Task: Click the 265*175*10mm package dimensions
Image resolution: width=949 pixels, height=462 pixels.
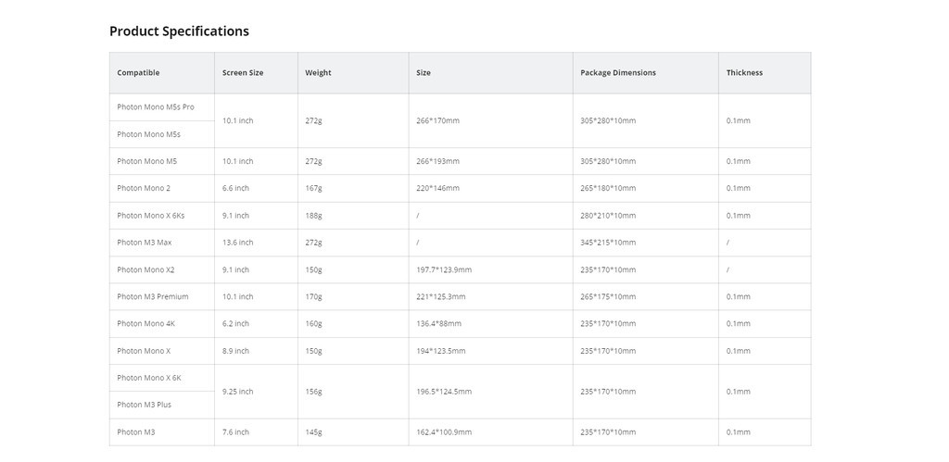Action: tap(608, 296)
